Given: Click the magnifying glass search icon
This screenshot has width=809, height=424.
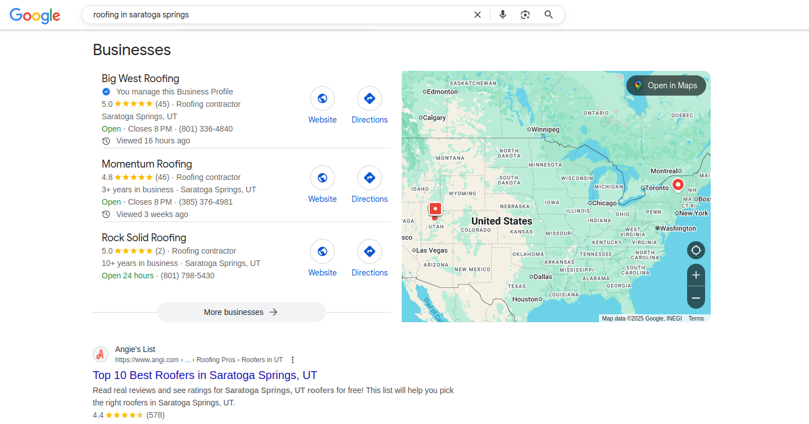Looking at the screenshot, I should coord(549,15).
